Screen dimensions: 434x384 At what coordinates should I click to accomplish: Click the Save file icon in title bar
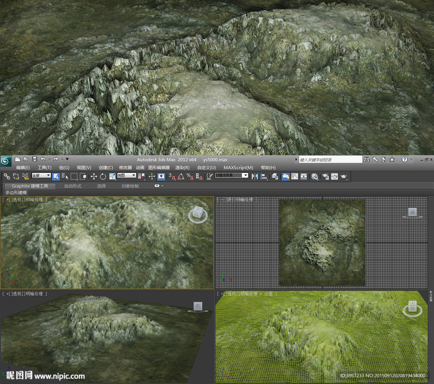pos(35,159)
